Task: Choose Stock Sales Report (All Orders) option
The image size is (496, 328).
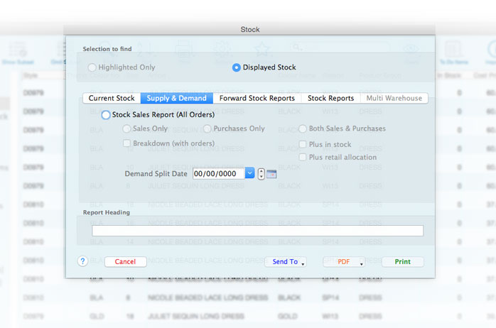Action: [106, 115]
